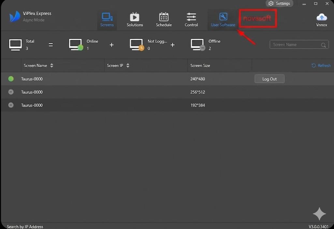The image size is (334, 229).
Task: Sort by Screen IP arrows
Action: click(x=128, y=66)
